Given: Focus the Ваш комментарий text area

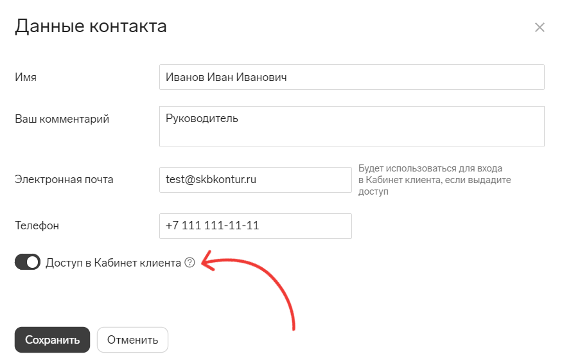Looking at the screenshot, I should tap(351, 126).
